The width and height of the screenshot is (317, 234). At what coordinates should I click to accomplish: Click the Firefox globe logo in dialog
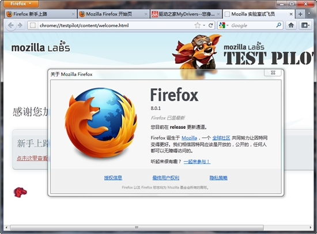pyautogui.click(x=101, y=123)
